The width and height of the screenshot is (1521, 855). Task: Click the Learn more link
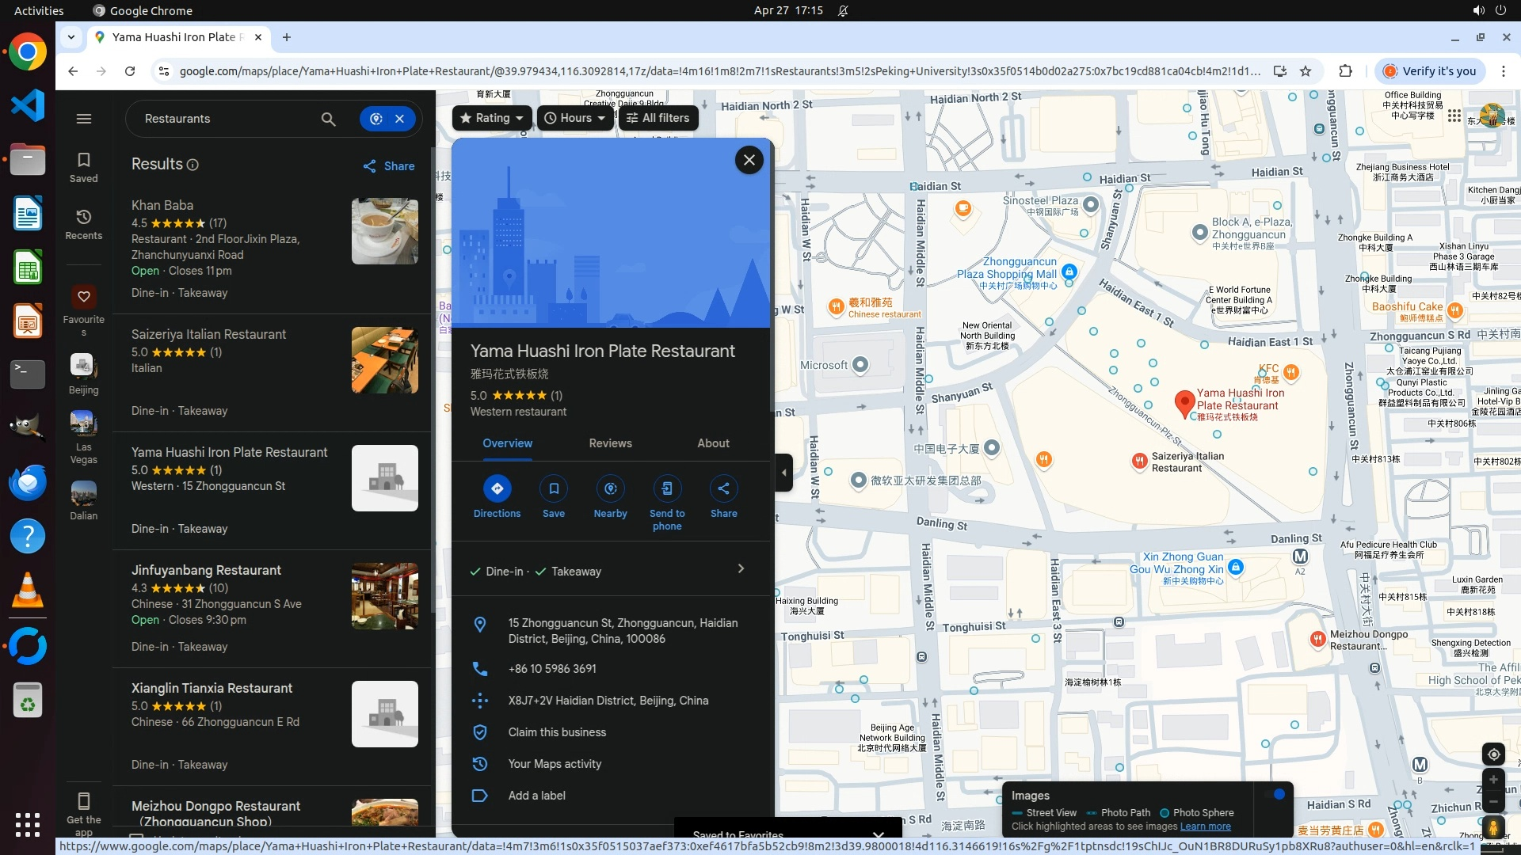click(x=1205, y=826)
